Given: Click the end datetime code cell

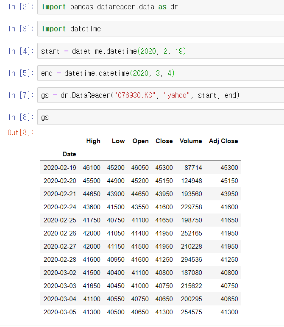Looking at the screenshot, I should pyautogui.click(x=161, y=73).
